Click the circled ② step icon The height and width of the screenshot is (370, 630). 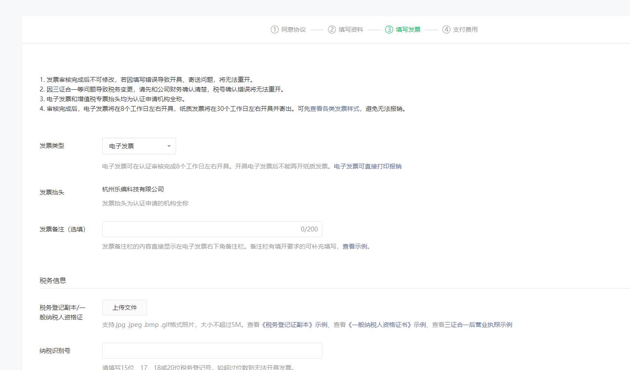click(x=332, y=29)
